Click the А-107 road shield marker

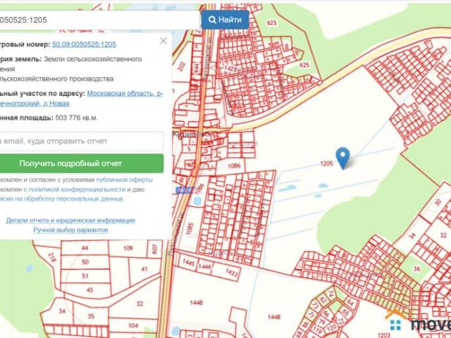point(184,190)
